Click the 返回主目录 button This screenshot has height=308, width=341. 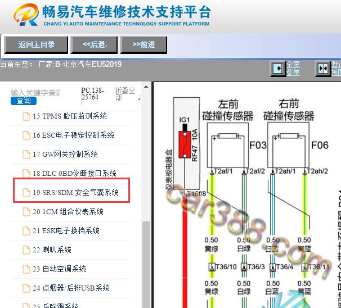(x=36, y=45)
